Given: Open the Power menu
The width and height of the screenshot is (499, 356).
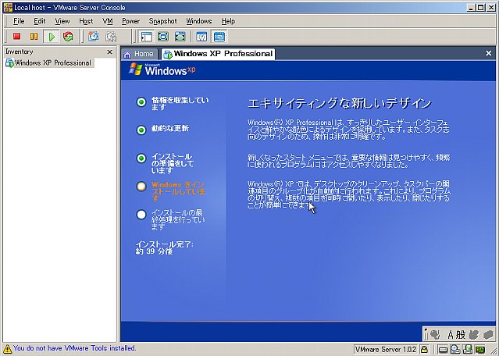Looking at the screenshot, I should pyautogui.click(x=130, y=21).
